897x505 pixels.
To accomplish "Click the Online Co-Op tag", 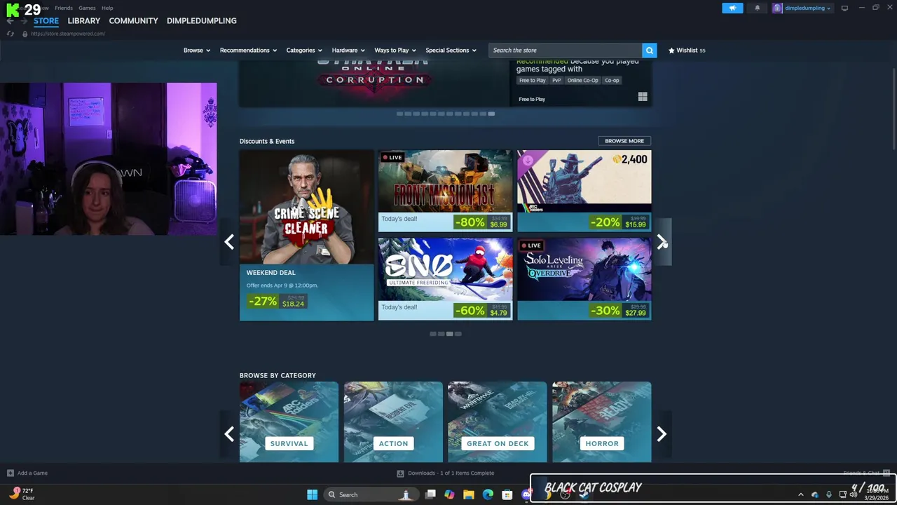I will (583, 80).
